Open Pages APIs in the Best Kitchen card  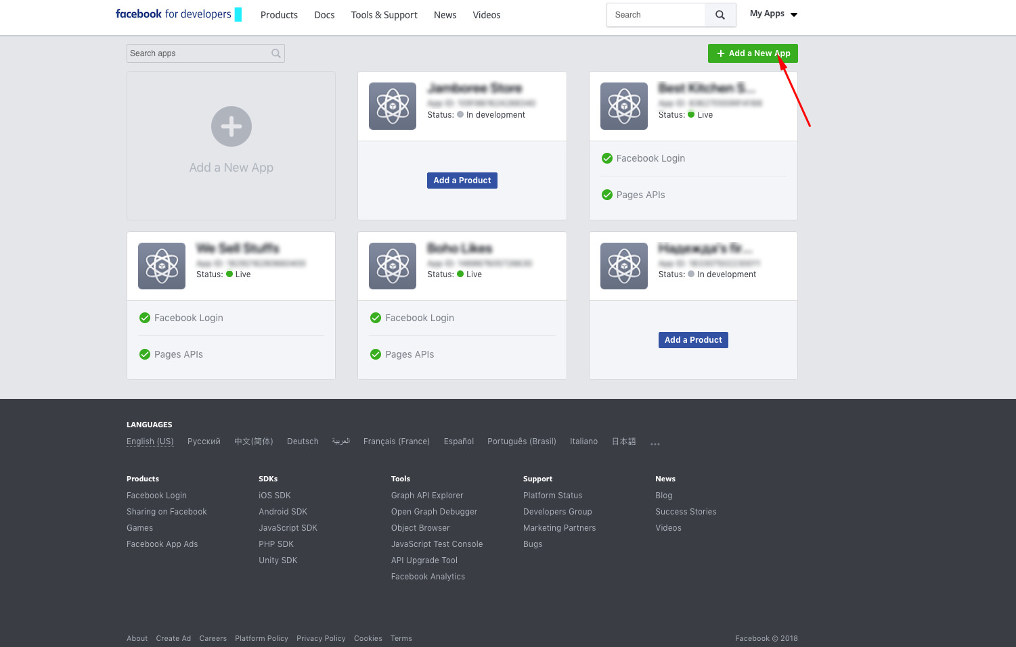click(x=640, y=195)
